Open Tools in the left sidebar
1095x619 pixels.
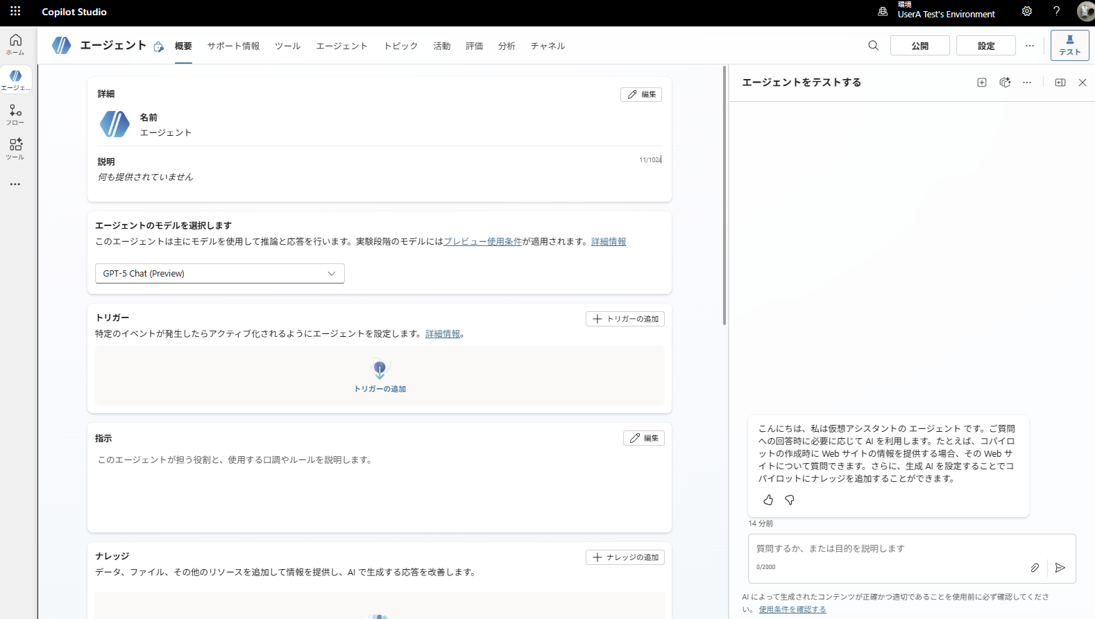[x=15, y=149]
